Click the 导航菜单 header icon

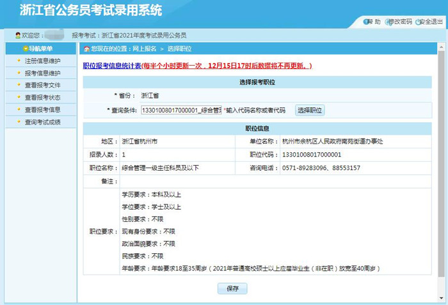[26, 49]
